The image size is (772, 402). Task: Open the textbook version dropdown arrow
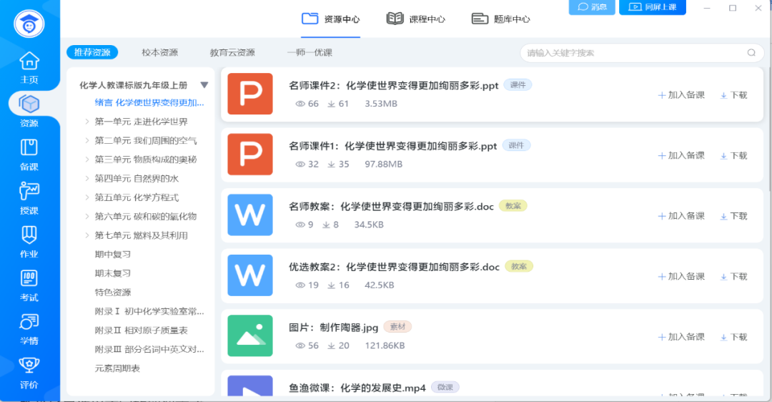coord(204,84)
